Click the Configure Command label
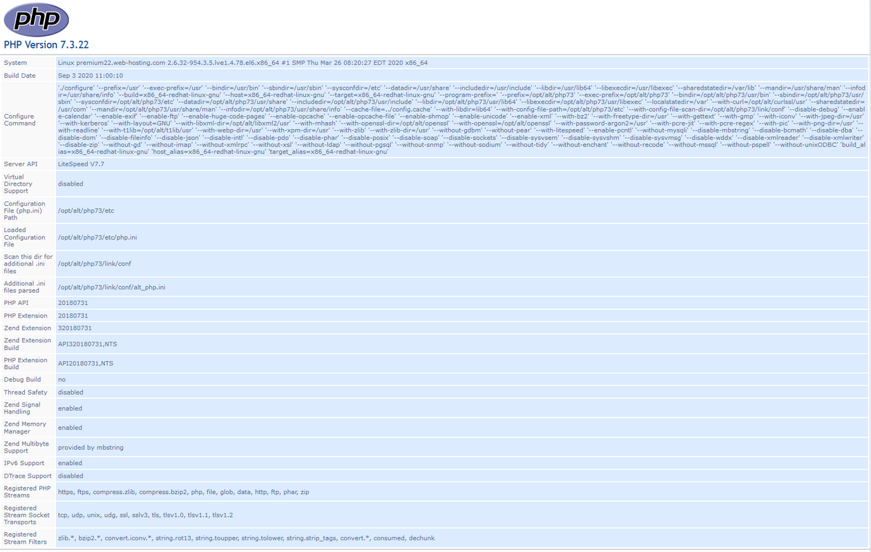 20,120
